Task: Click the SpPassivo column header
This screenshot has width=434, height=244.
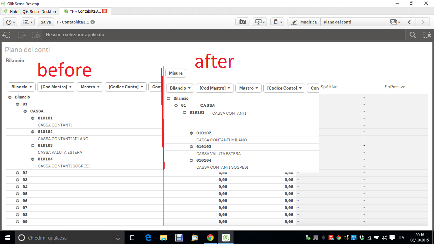Action: pos(395,87)
